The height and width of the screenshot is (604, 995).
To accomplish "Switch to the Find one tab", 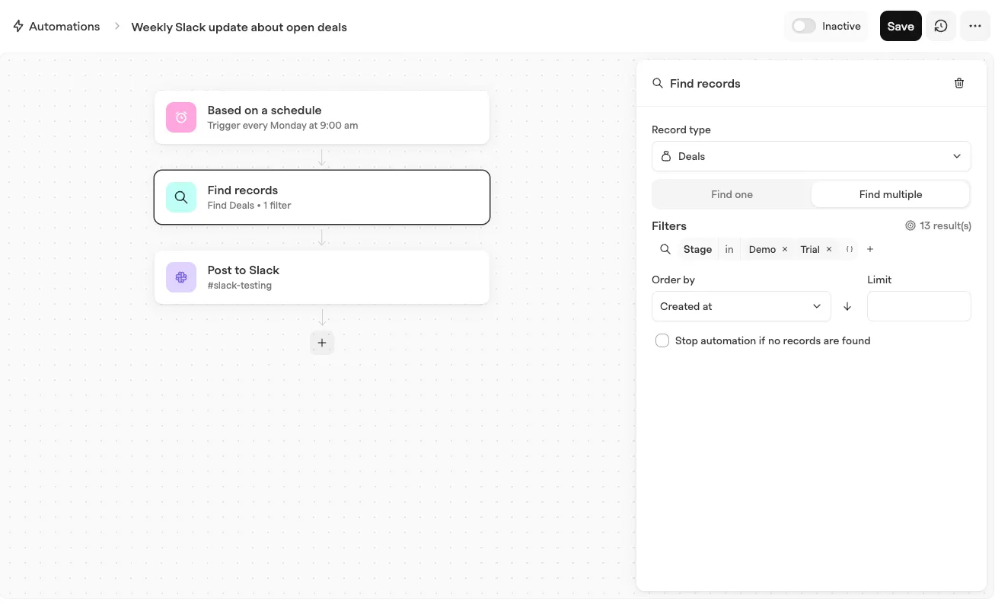I will coord(732,194).
